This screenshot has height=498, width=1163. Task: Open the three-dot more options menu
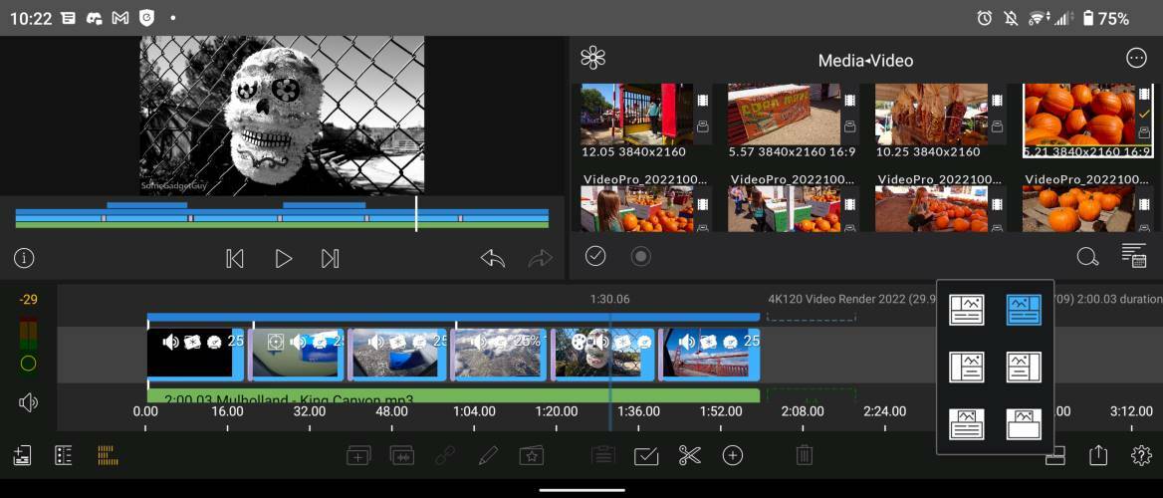tap(1136, 58)
